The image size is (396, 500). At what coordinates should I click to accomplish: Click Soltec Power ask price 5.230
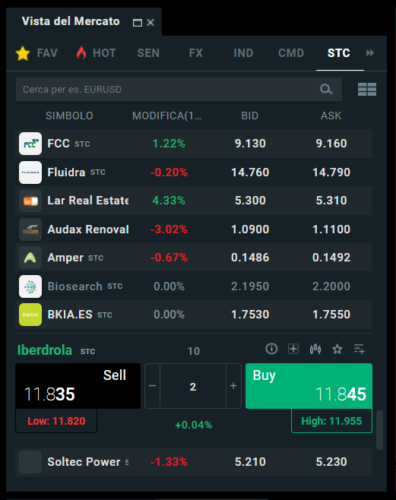click(x=331, y=462)
